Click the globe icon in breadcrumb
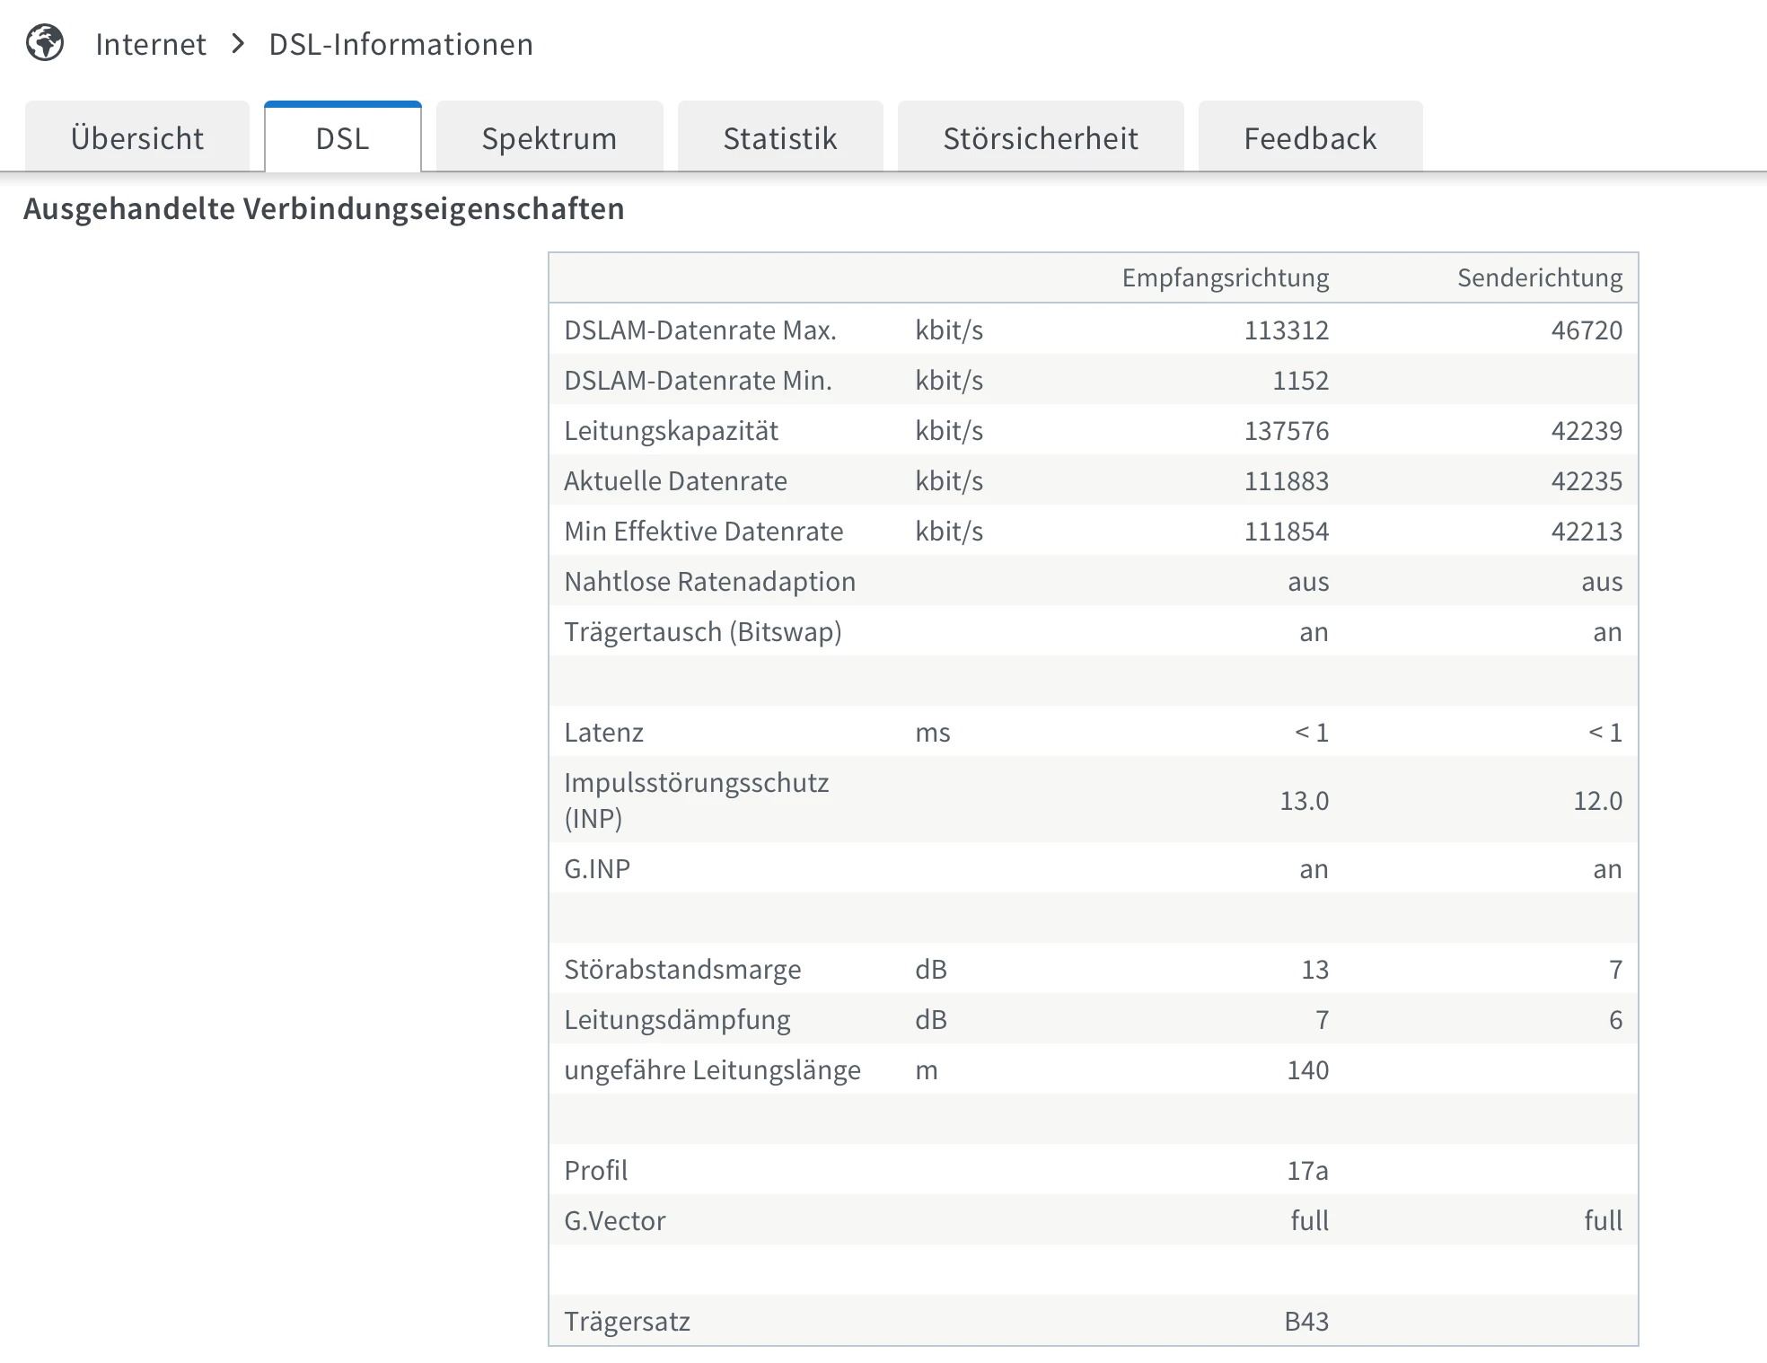 pyautogui.click(x=45, y=43)
